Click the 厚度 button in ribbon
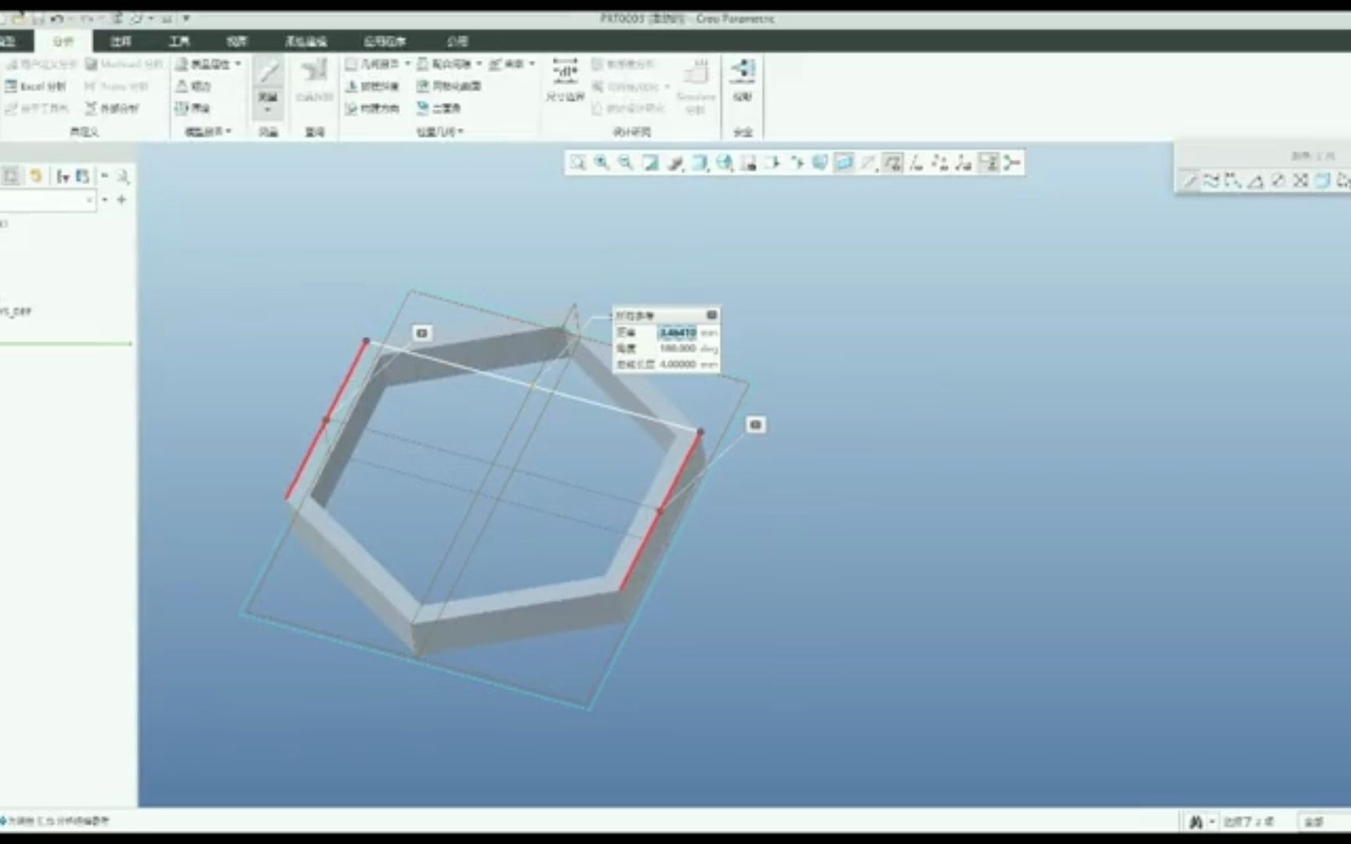Viewport: 1351px width, 844px height. 193,108
